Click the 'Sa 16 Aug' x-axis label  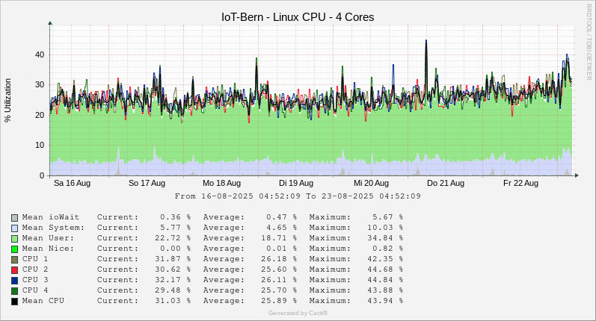click(73, 183)
